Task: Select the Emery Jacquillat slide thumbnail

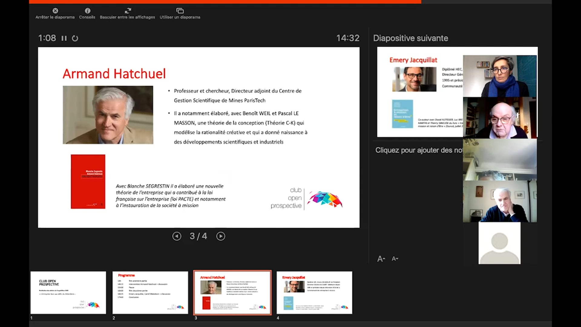Action: [314, 292]
